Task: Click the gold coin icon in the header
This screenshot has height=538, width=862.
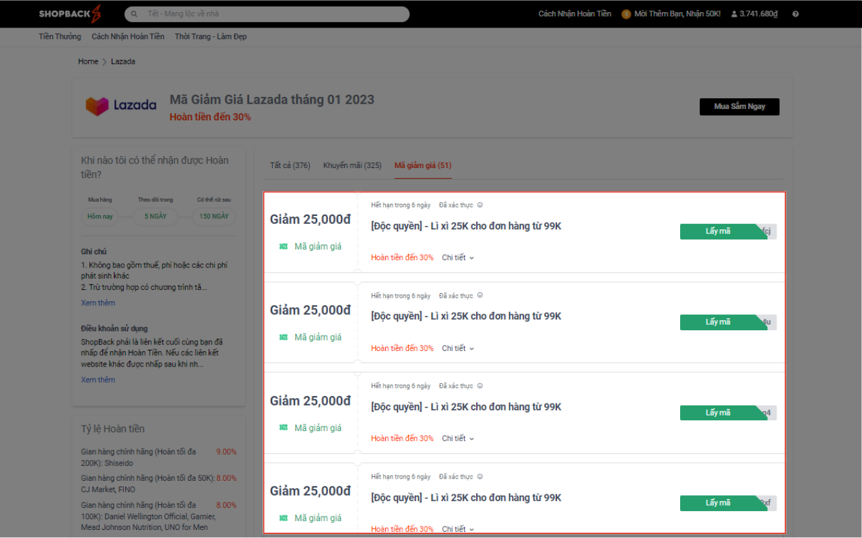Action: (626, 14)
